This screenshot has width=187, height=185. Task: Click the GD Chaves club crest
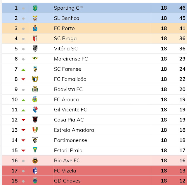tap(35, 181)
